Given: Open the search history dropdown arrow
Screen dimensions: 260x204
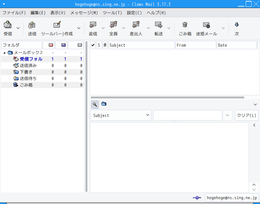Looking at the screenshot, I should tap(227, 115).
